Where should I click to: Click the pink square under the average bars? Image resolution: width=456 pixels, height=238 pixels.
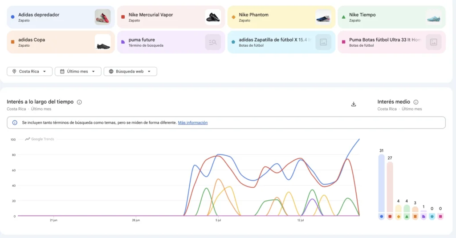(440, 217)
